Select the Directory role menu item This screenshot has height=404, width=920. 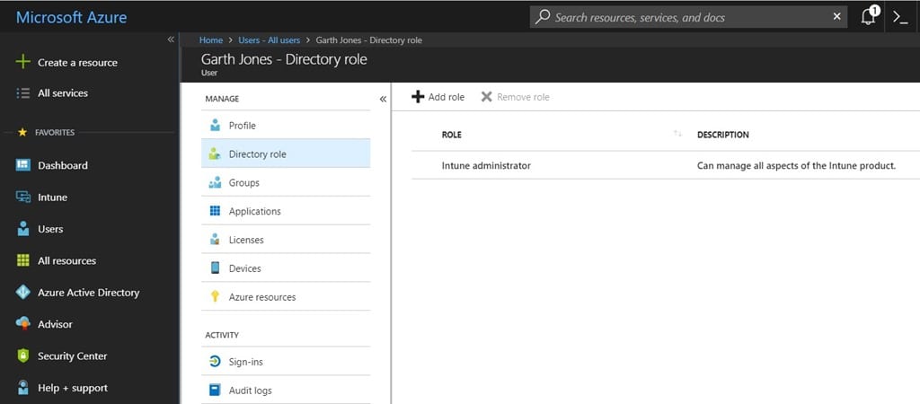click(x=286, y=154)
